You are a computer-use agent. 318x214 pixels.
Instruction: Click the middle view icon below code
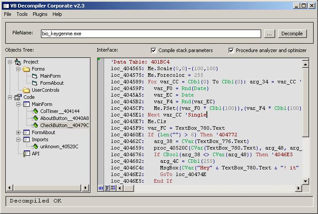click(107, 188)
